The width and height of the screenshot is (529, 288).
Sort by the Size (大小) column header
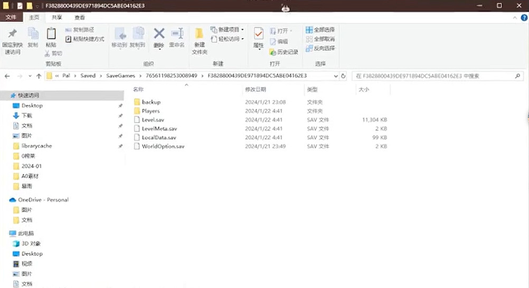pos(364,90)
